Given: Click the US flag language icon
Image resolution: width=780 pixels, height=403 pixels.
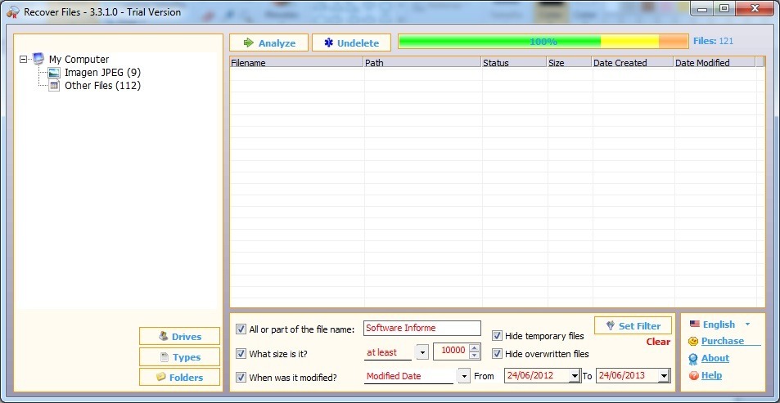Looking at the screenshot, I should tap(694, 324).
